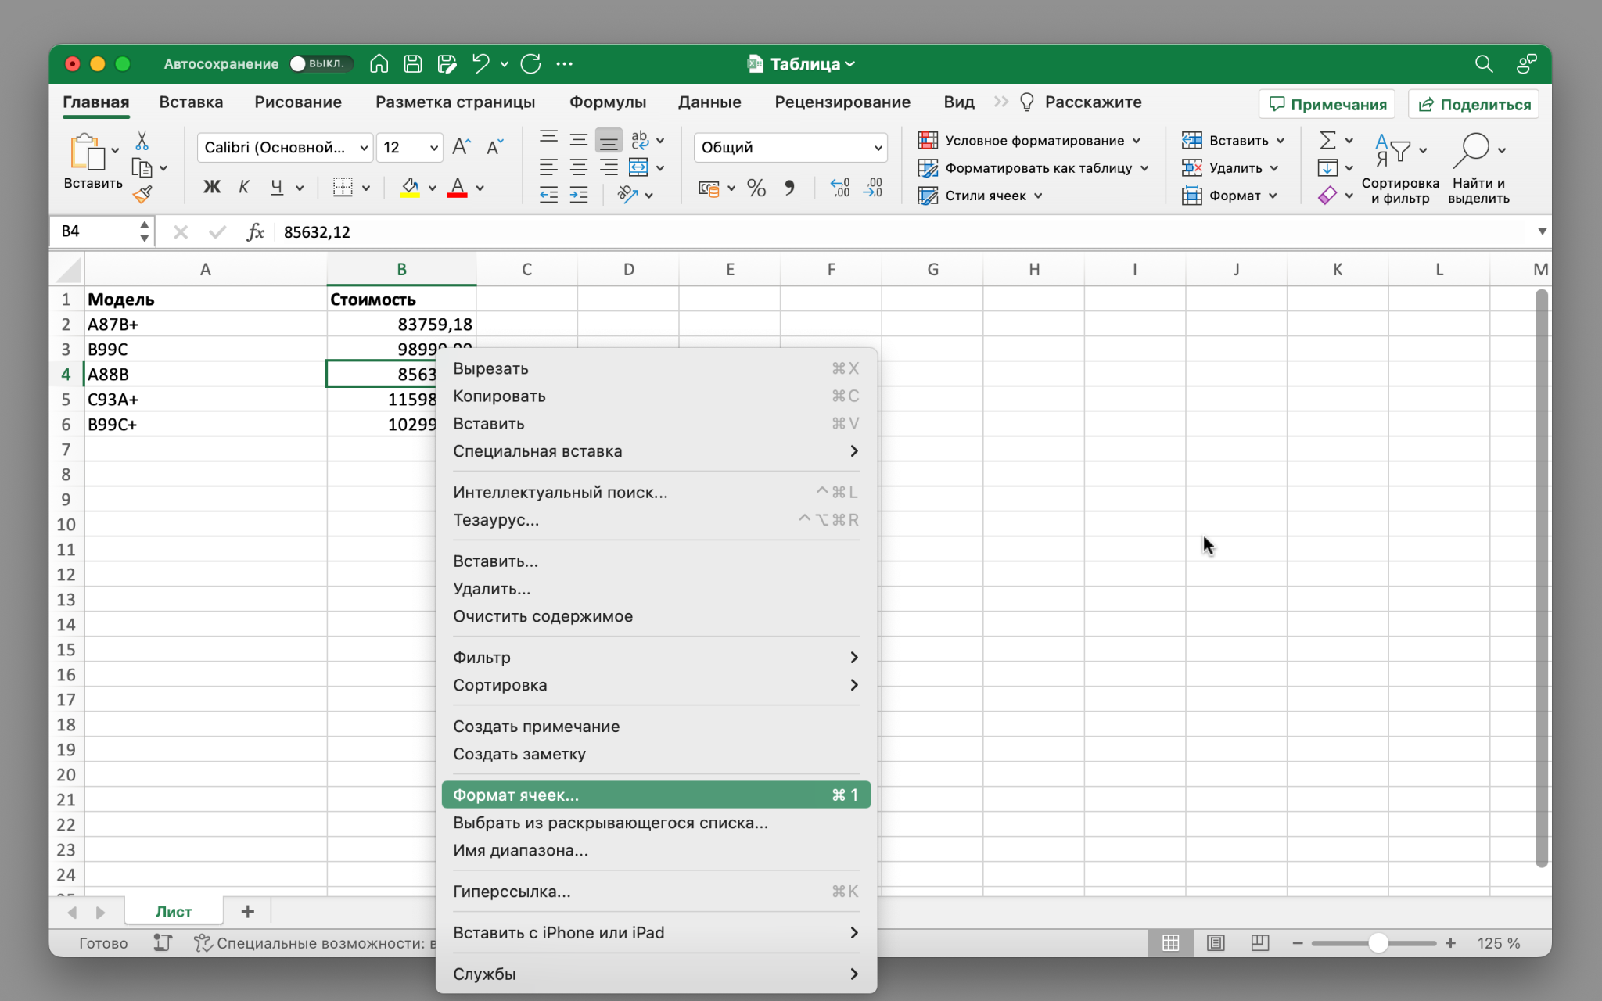The image size is (1602, 1001).
Task: Click the cut scissors icon
Action: tap(142, 142)
